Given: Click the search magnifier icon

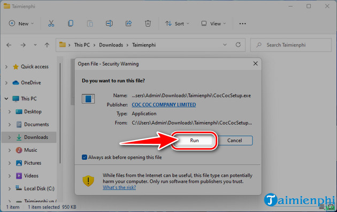Looking at the screenshot, I should 259,45.
